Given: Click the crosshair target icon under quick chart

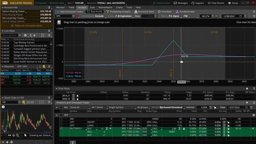Looking at the screenshot, I should click(x=14, y=135).
